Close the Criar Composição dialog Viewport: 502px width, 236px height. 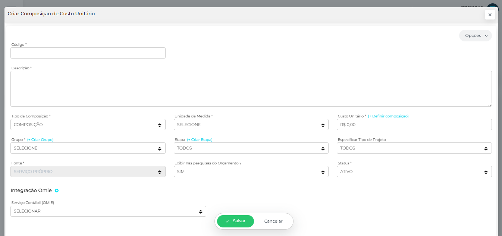[490, 15]
